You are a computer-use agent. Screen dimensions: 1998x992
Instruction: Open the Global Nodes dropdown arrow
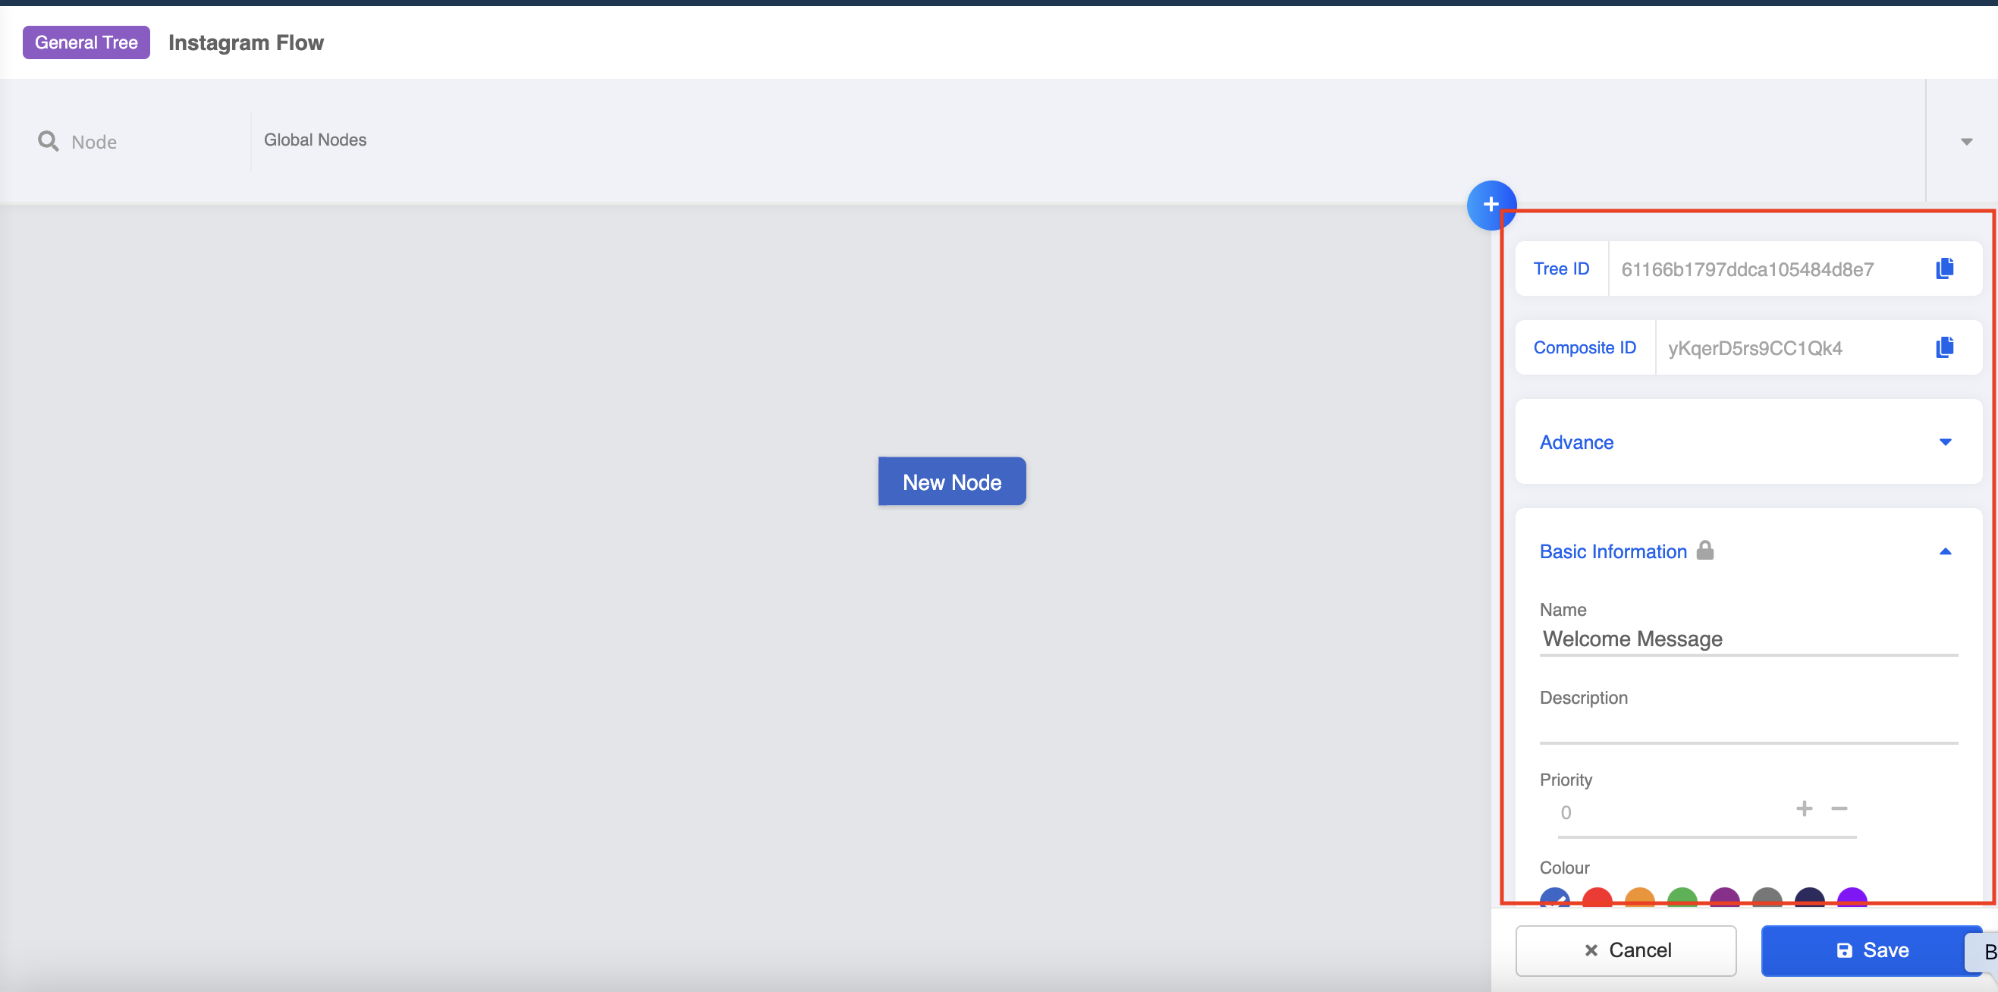click(1966, 141)
